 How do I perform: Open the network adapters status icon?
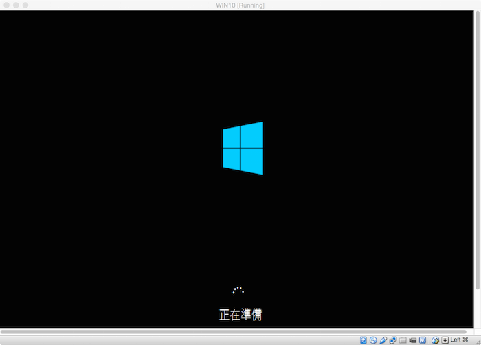(393, 340)
